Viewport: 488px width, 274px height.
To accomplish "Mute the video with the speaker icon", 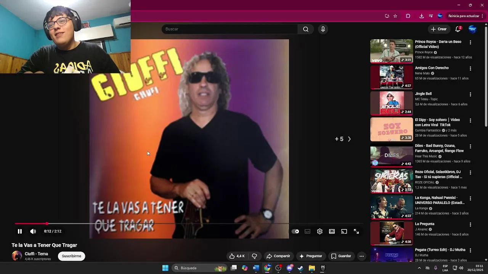I will coord(33,231).
